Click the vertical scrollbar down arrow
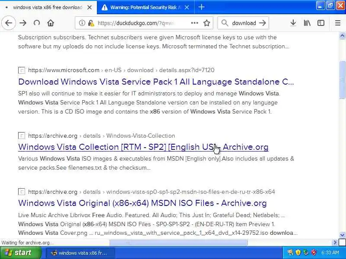 click(x=342, y=235)
